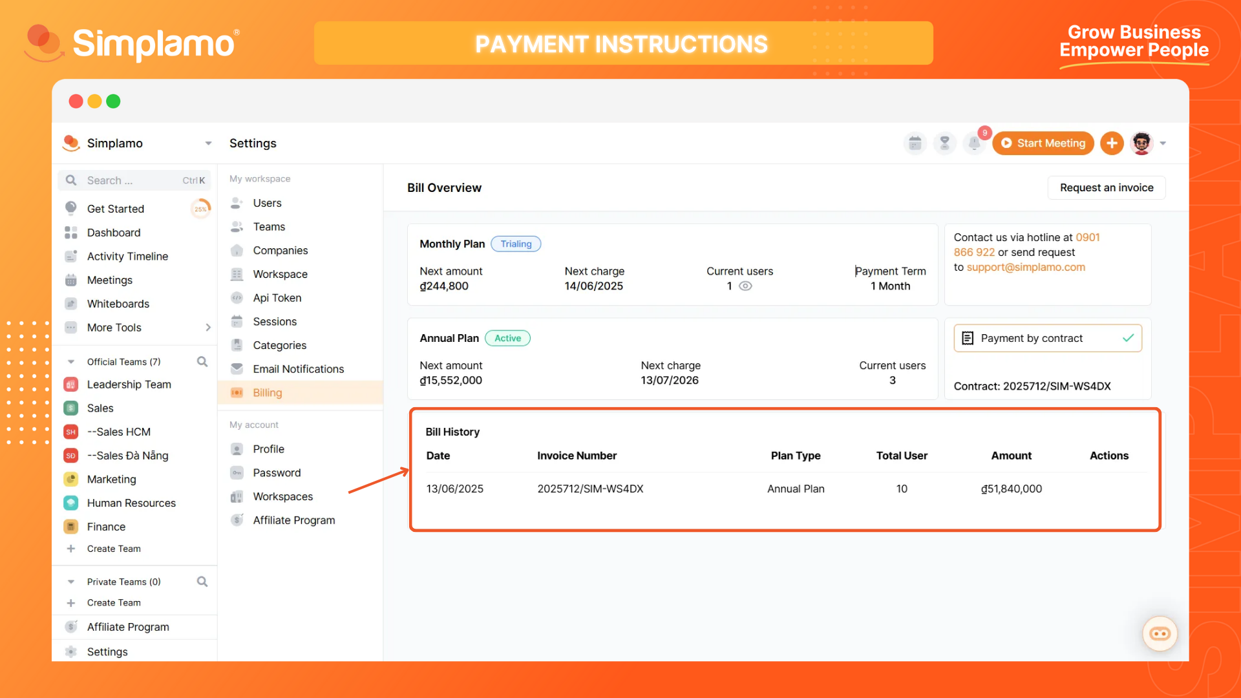Open the Simplamo workspace switcher dropdown

[x=208, y=143]
